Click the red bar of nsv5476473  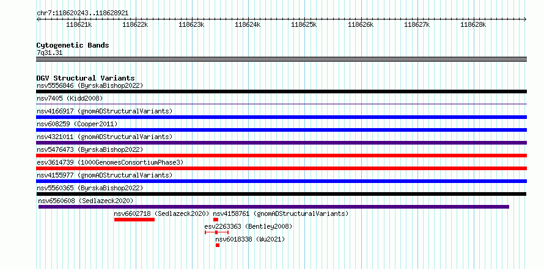[281, 156]
